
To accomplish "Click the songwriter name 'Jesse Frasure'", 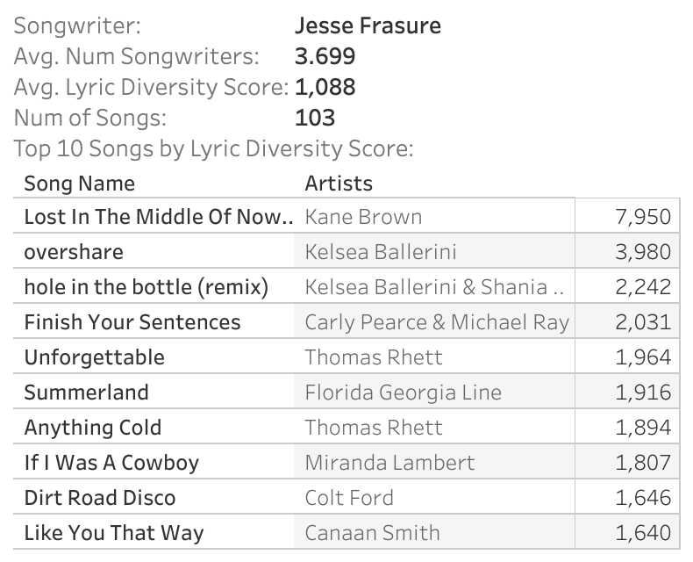I will pyautogui.click(x=368, y=25).
